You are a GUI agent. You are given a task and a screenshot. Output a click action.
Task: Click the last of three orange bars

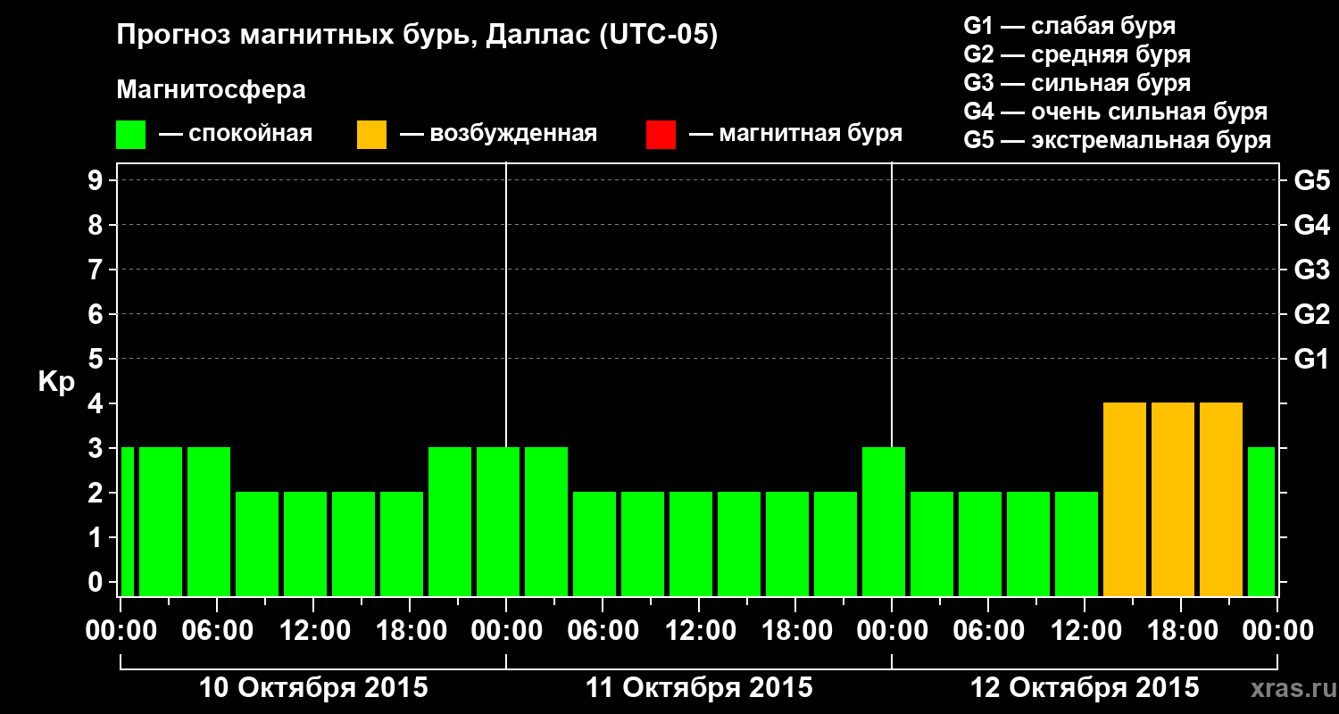point(1221,499)
